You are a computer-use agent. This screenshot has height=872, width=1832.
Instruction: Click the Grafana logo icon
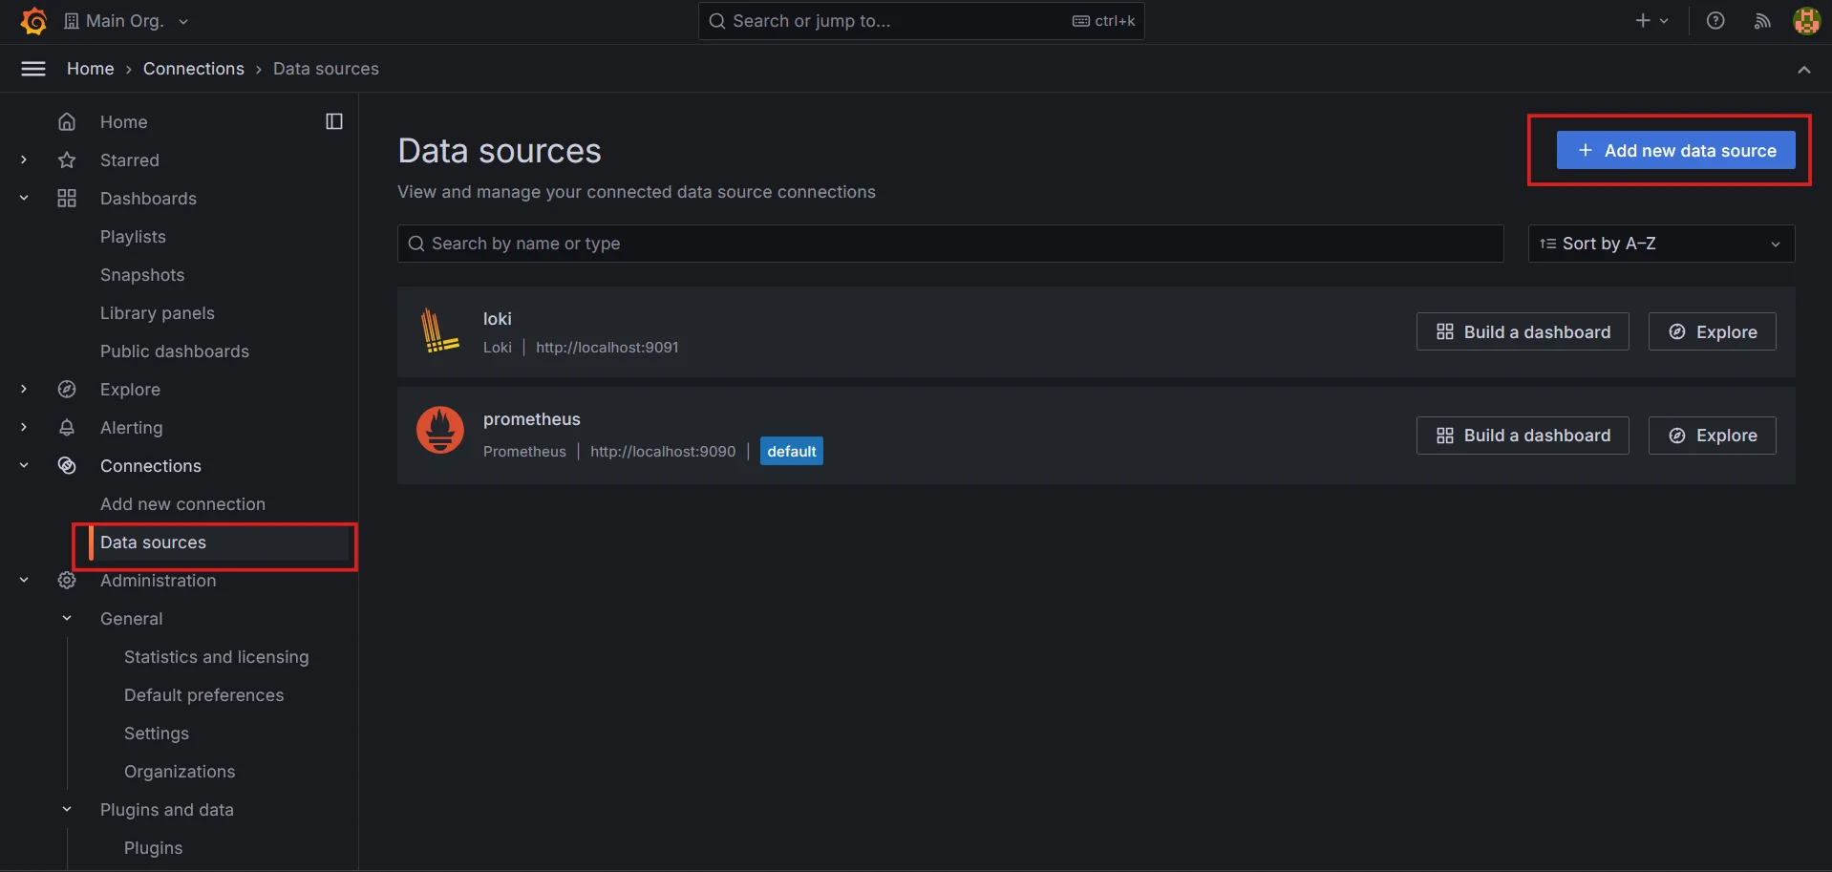pyautogui.click(x=33, y=21)
